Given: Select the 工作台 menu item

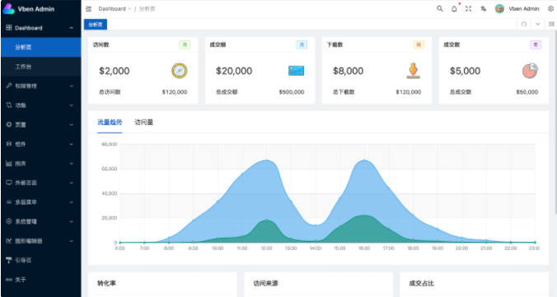Looking at the screenshot, I should [x=40, y=67].
